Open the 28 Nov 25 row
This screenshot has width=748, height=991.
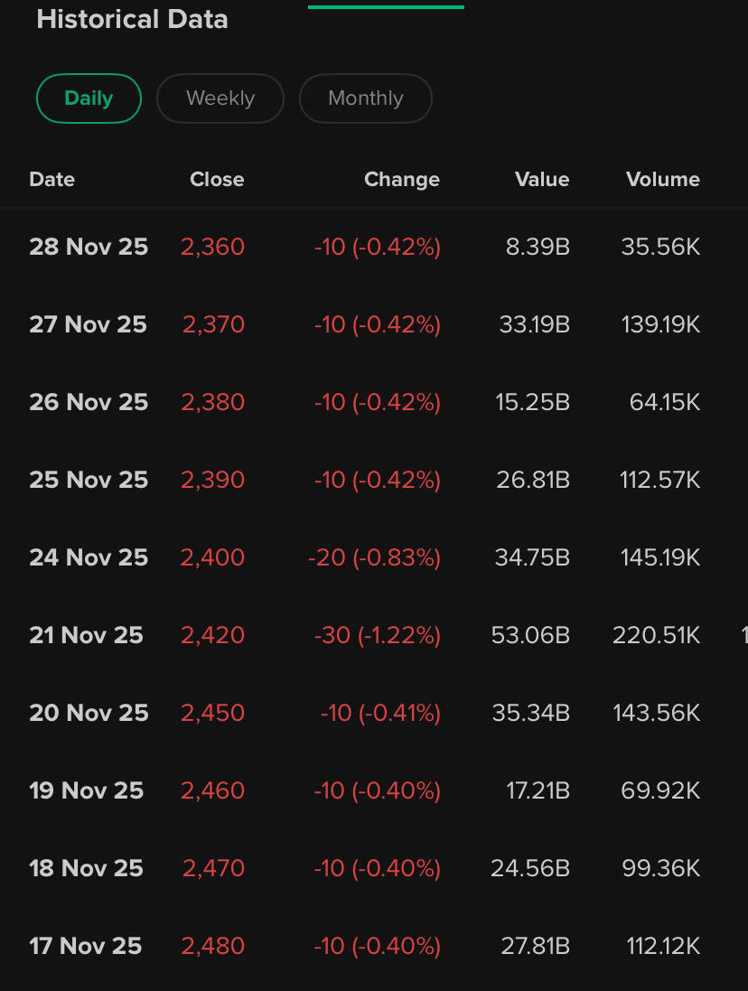[89, 247]
